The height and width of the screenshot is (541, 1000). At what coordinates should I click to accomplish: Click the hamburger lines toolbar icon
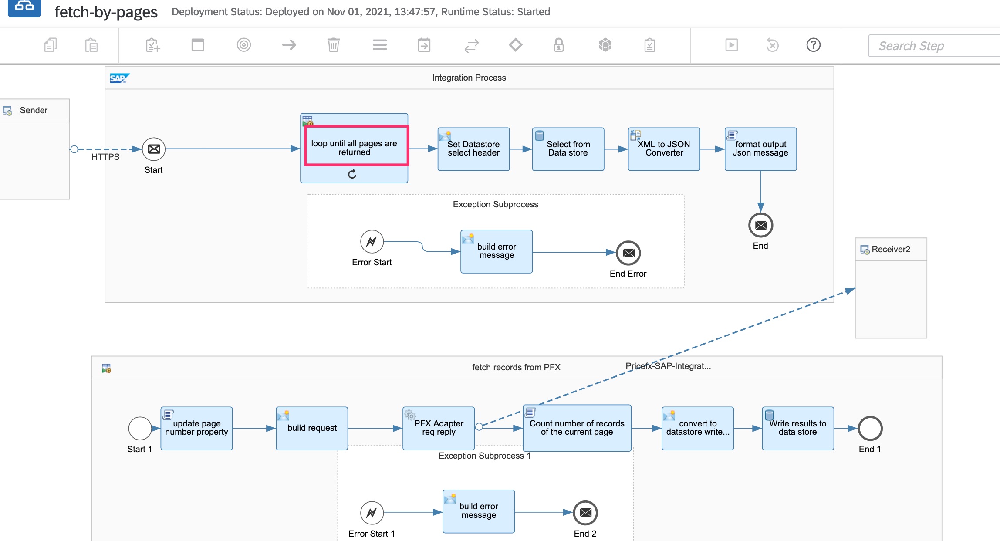(379, 45)
